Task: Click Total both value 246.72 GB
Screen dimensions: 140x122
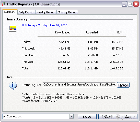Action: coord(116,68)
